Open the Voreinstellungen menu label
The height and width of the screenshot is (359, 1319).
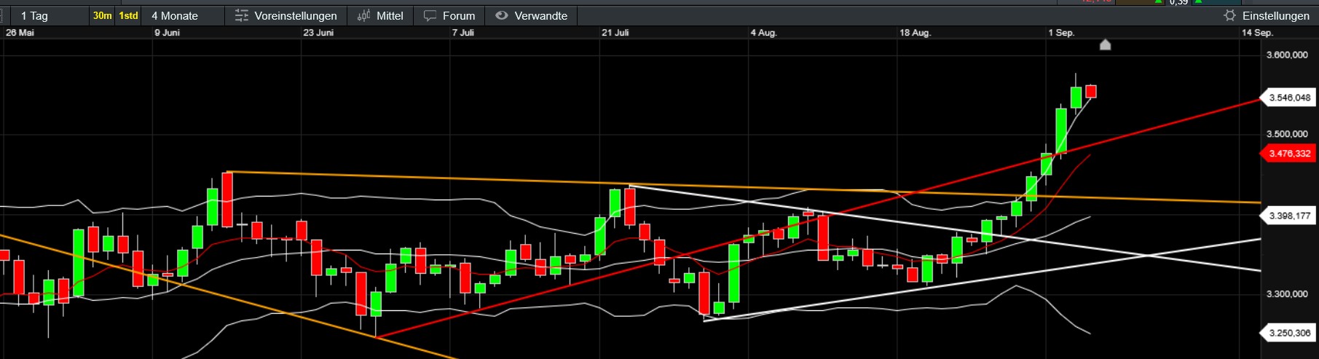tap(296, 15)
